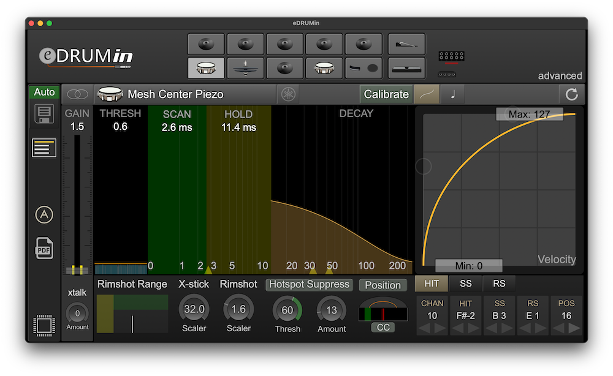Lower the SS note with left arrow
Image resolution: width=613 pixels, height=376 pixels.
tap(492, 328)
